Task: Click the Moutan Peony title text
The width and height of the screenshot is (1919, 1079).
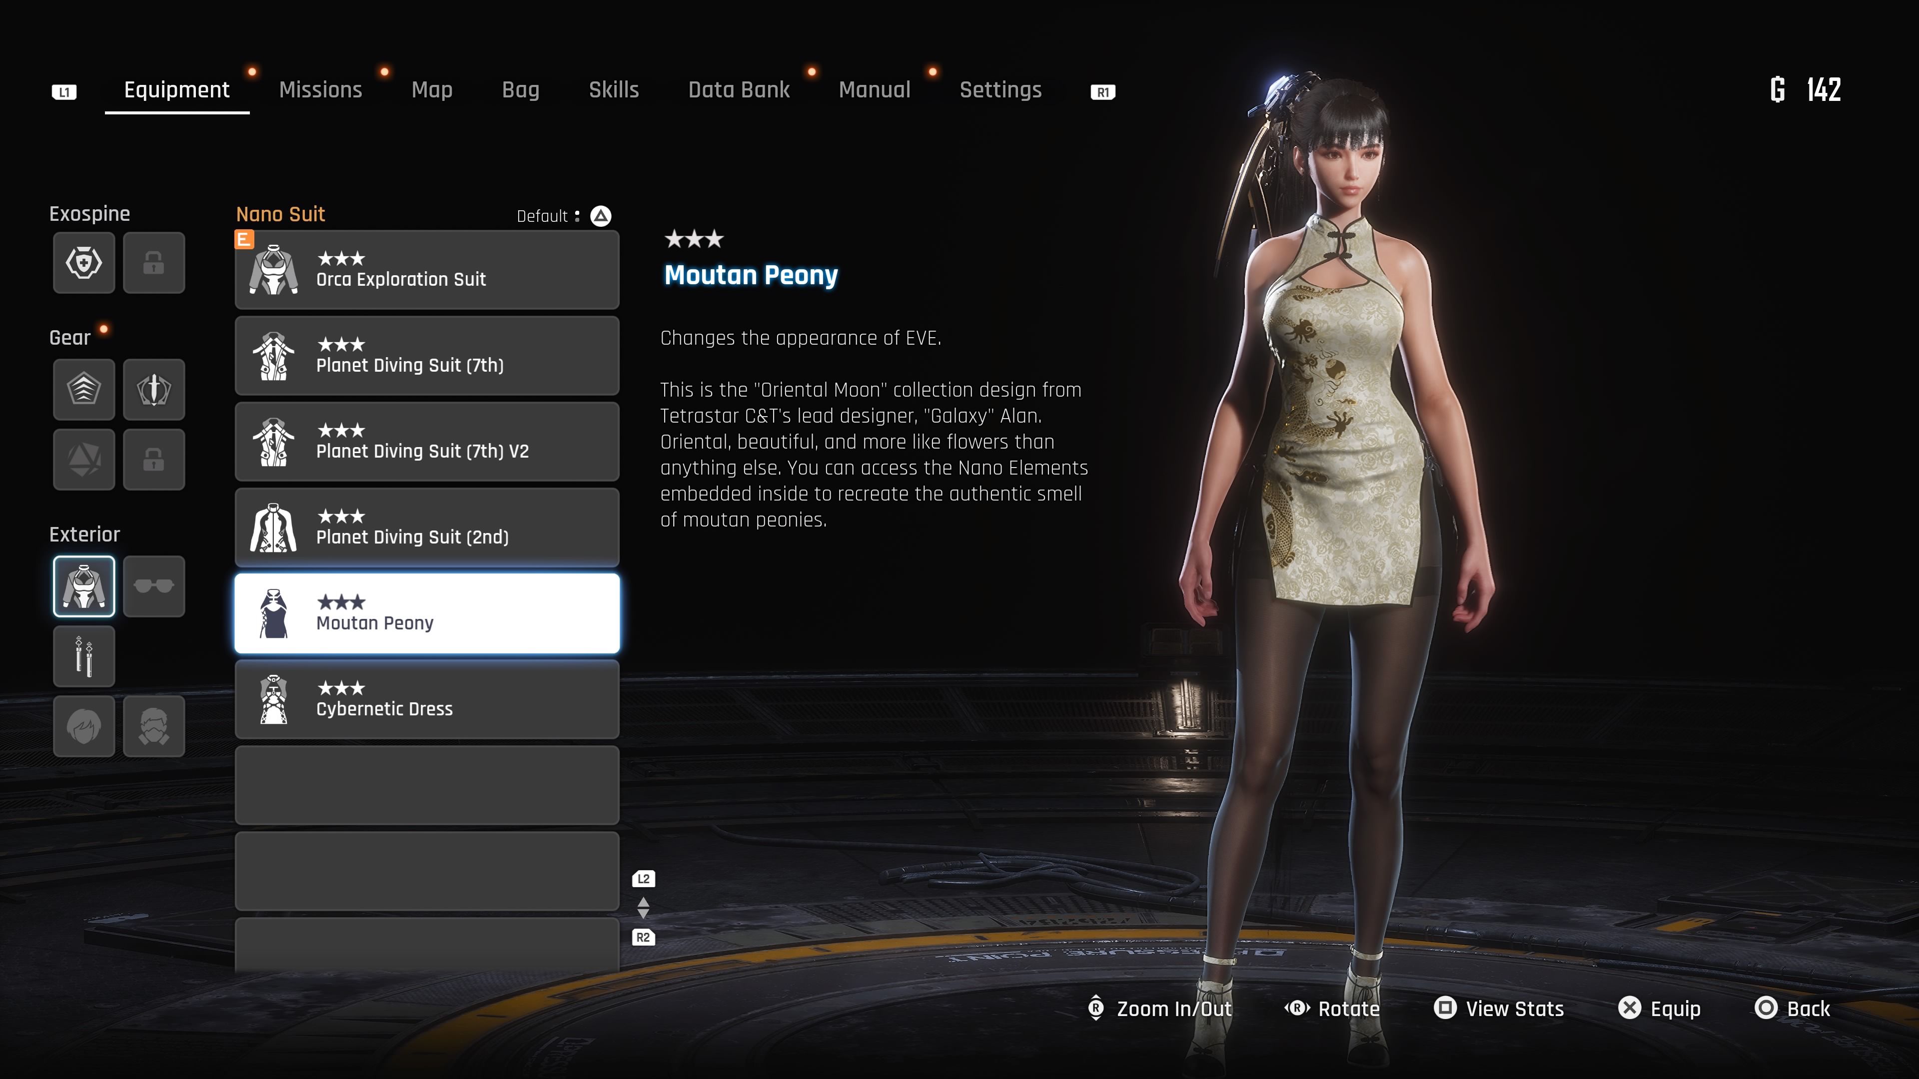Action: 751,275
